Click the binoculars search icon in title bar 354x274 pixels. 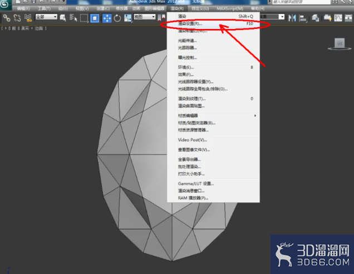(x=335, y=2)
